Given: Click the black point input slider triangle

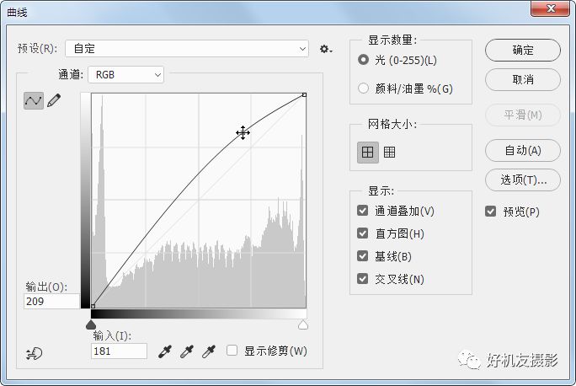Looking at the screenshot, I should (x=91, y=324).
